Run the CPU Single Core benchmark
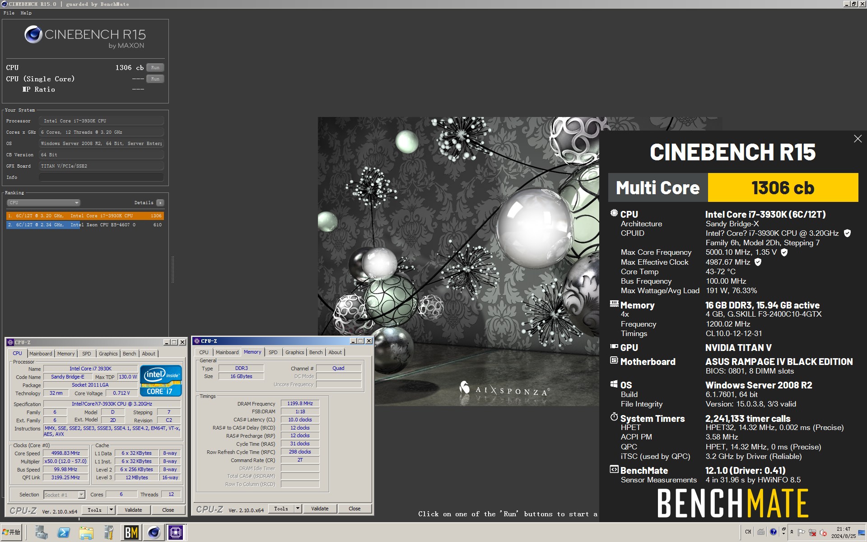 point(155,79)
